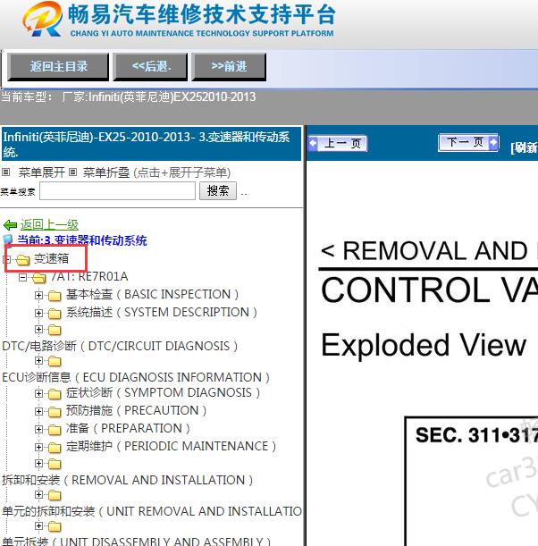Expand the REMOVAL AND INSTALLATION node

38,463
